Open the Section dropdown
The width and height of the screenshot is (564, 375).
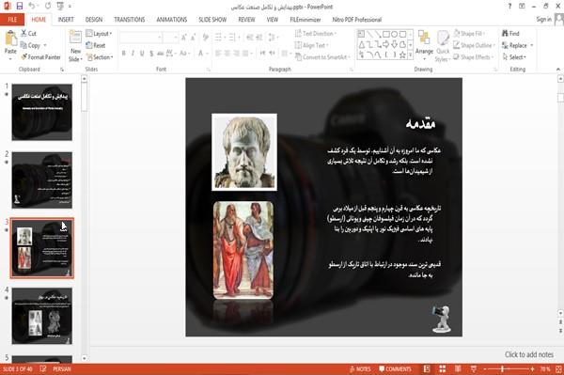pyautogui.click(x=100, y=57)
